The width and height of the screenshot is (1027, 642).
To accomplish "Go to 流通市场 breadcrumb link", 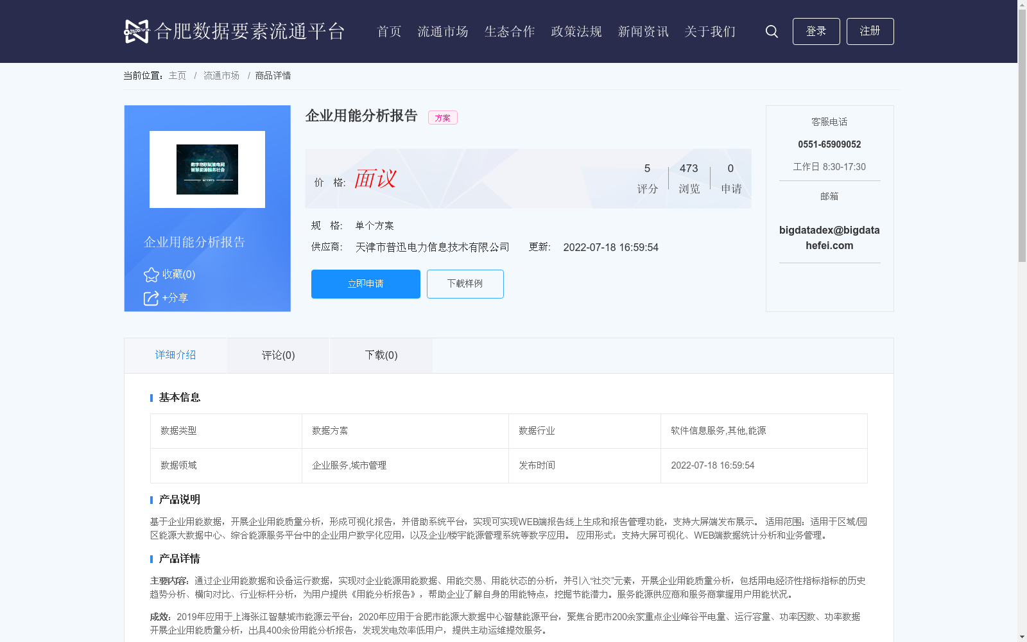I will pyautogui.click(x=221, y=76).
